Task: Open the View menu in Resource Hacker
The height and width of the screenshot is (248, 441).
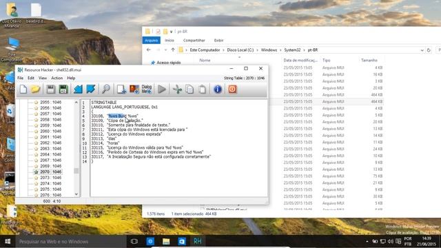Action: pos(43,78)
